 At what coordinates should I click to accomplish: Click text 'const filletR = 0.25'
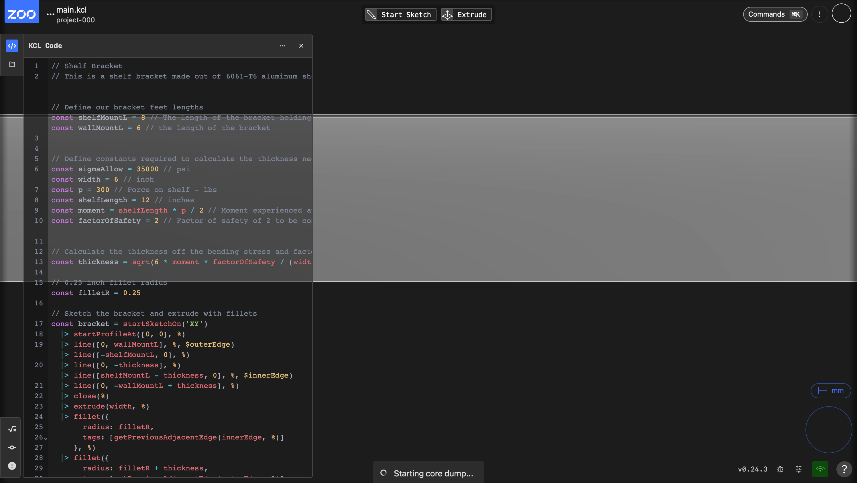[96, 293]
